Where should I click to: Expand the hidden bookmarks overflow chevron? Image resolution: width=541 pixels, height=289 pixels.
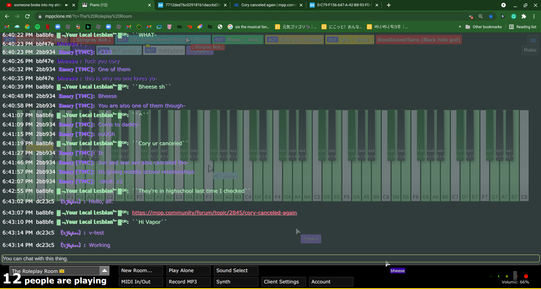[460, 27]
